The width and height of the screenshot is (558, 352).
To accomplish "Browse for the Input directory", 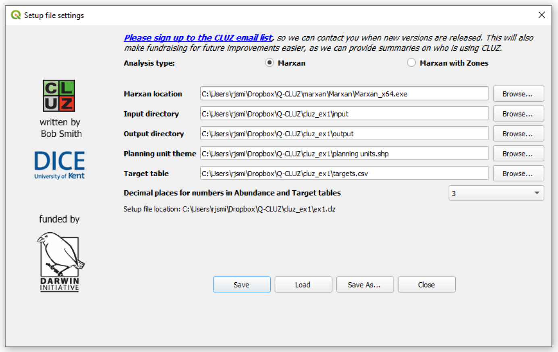I will pos(518,114).
